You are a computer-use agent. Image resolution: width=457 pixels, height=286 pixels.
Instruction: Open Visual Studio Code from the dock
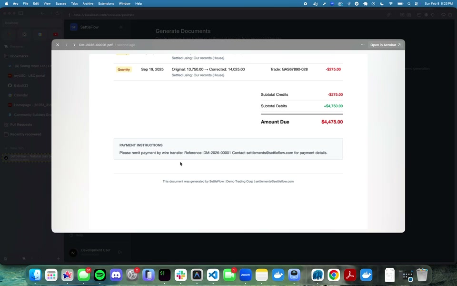click(213, 275)
